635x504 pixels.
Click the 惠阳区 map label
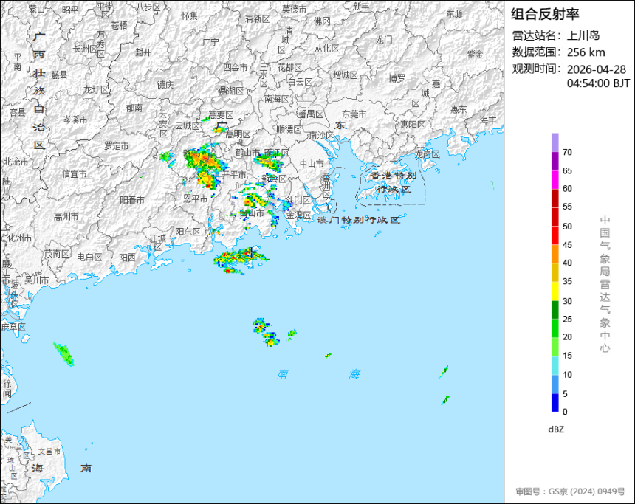point(412,124)
